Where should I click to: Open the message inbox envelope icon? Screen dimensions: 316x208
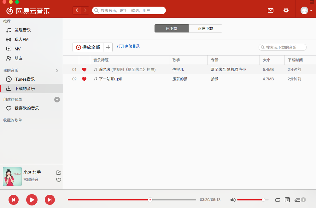(270, 10)
